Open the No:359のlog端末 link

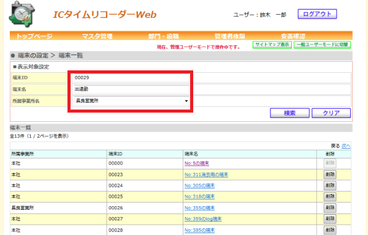pos(203,219)
